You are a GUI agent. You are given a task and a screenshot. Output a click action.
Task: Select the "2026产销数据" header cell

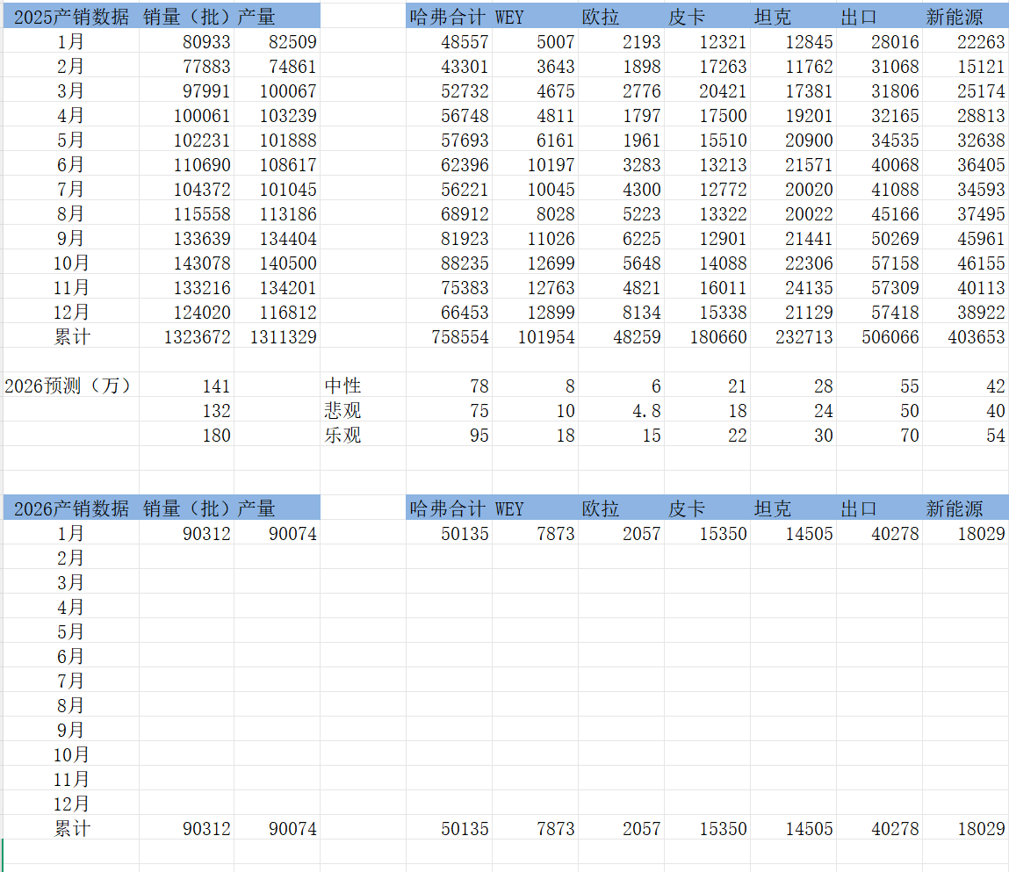click(x=71, y=508)
